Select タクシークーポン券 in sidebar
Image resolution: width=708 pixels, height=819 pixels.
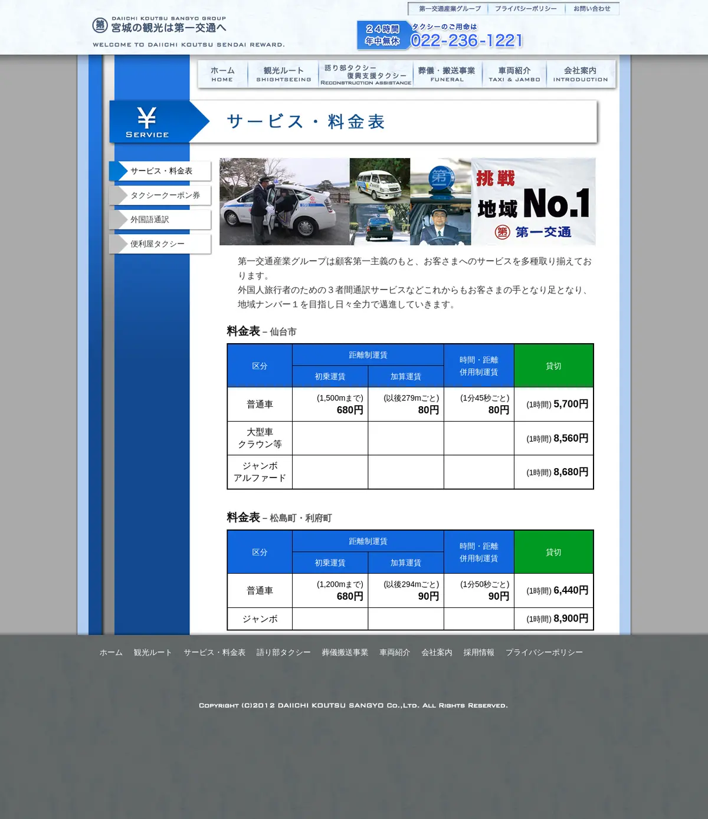click(160, 195)
